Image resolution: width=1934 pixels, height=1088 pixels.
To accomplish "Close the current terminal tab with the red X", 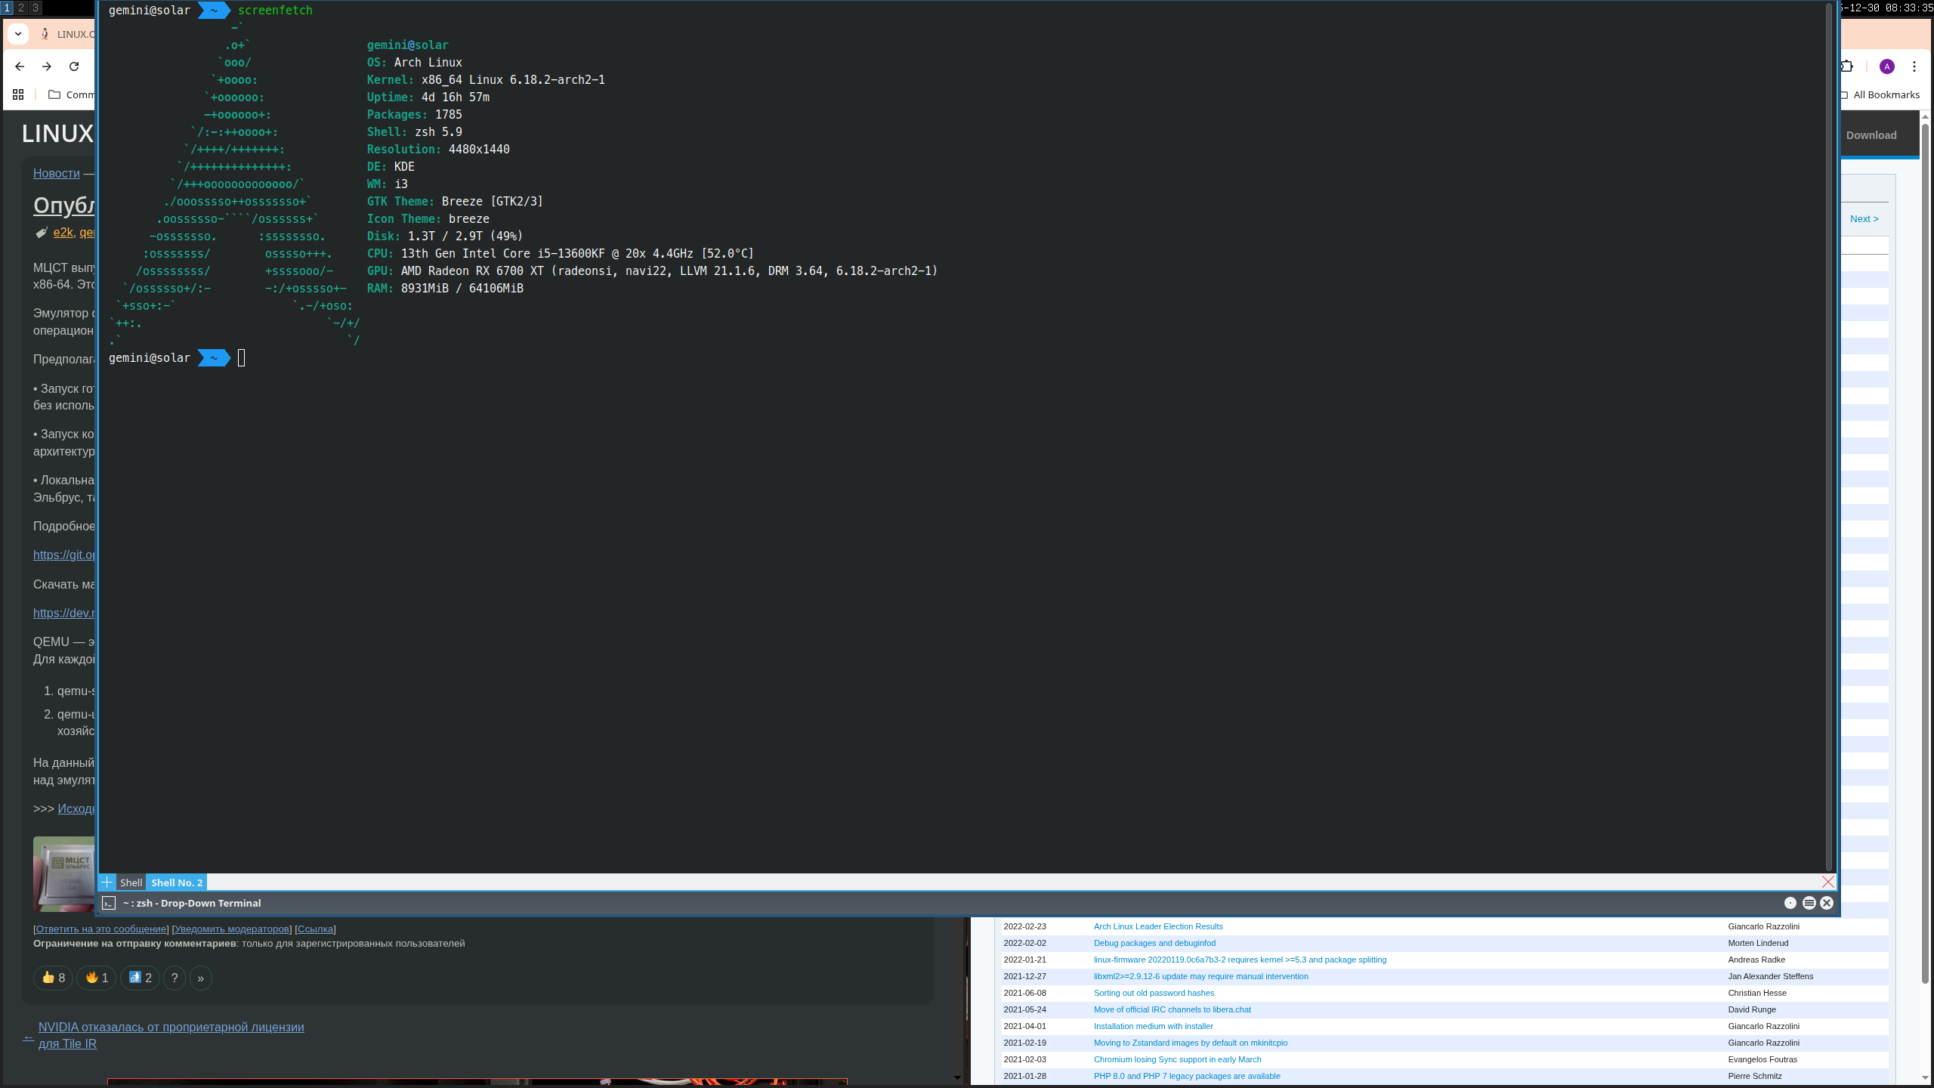I will click(1827, 882).
